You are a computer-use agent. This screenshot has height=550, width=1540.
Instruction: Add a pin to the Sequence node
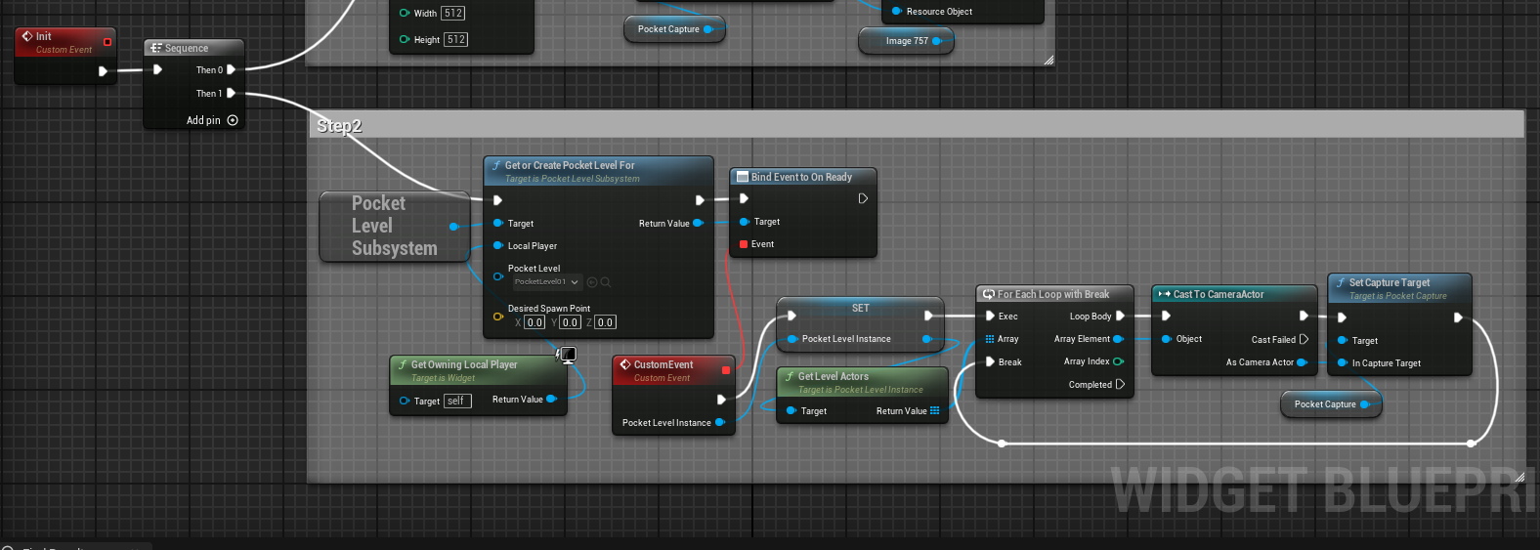212,120
